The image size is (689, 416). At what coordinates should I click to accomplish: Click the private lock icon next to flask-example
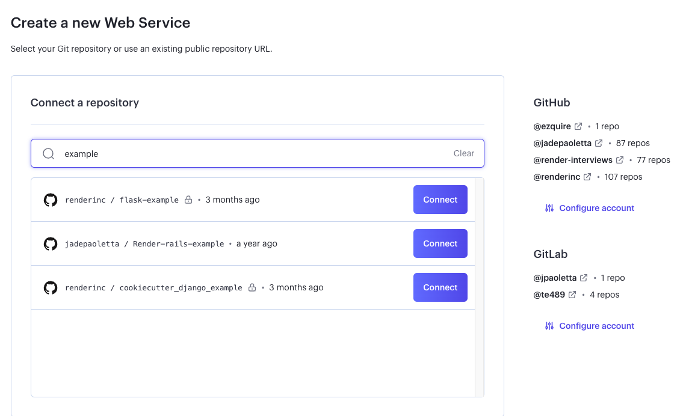188,200
